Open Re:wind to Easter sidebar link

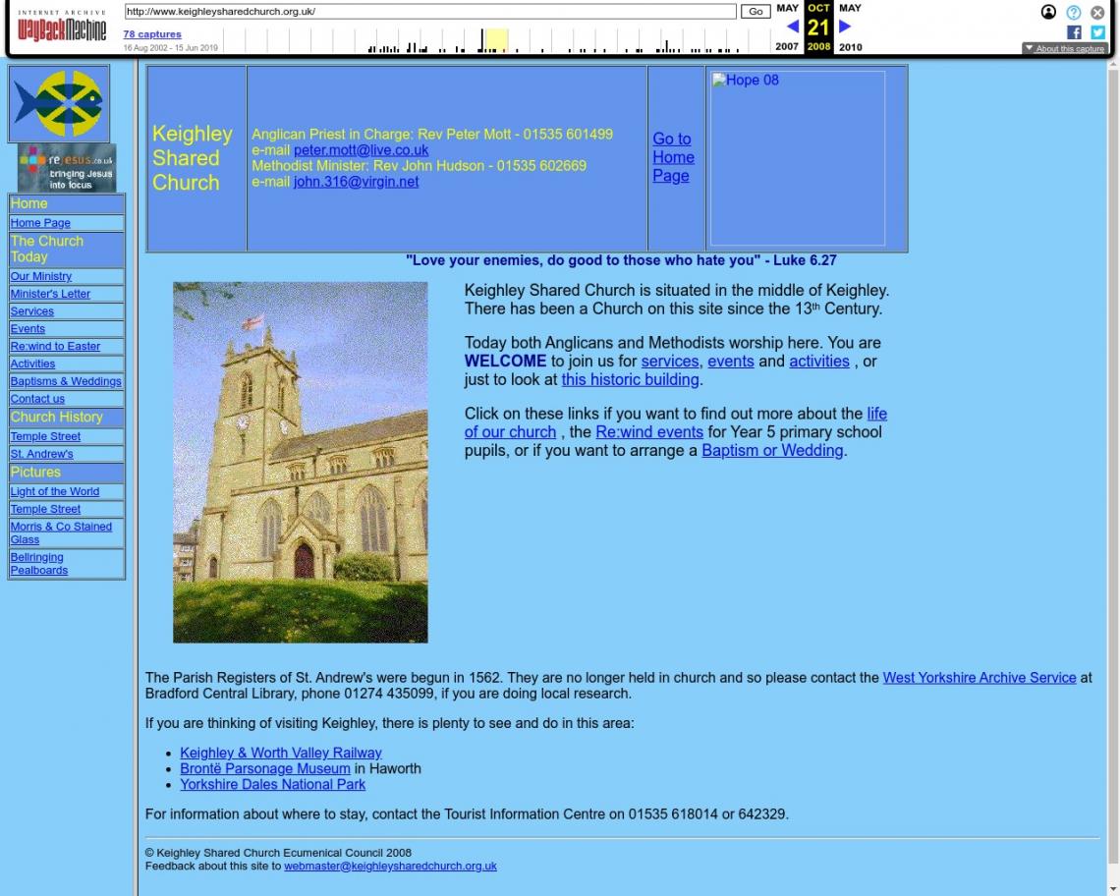pos(55,347)
